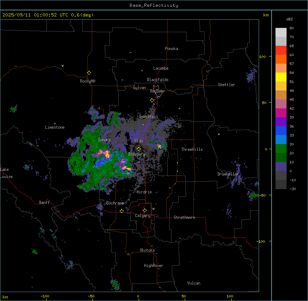This screenshot has width=308, height=301.
Task: Click the white plus marker north of Drumheller
Action: pos(219,134)
